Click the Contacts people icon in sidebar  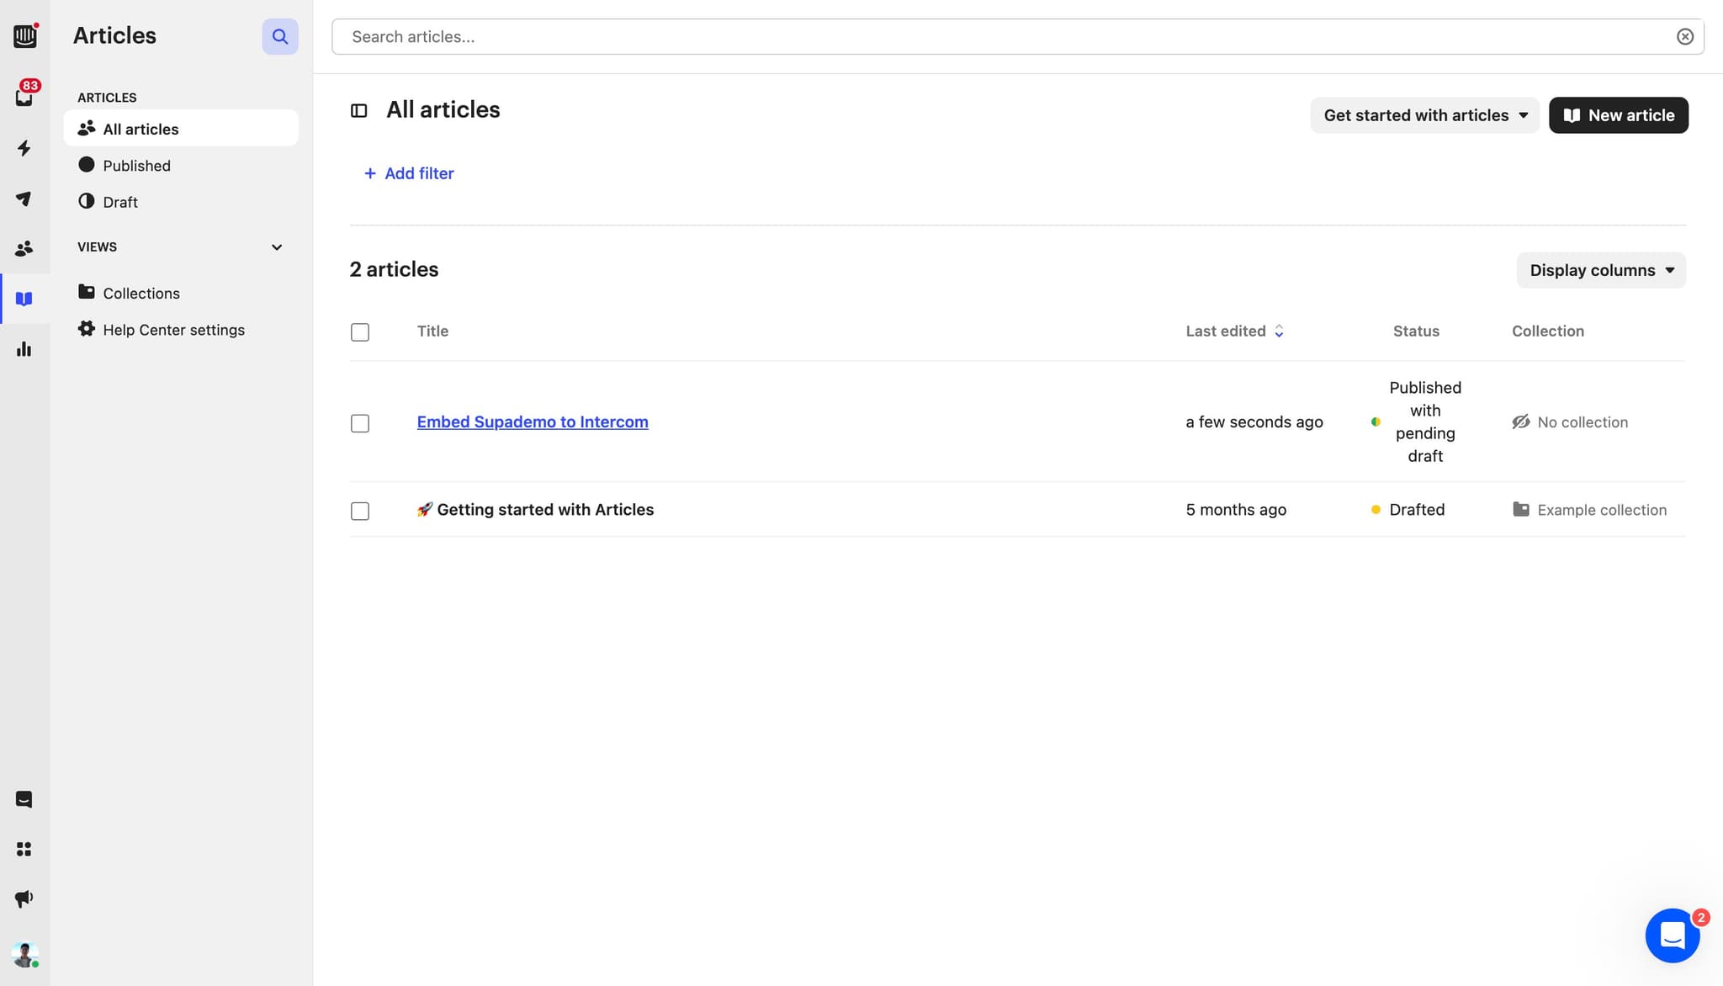pyautogui.click(x=24, y=247)
